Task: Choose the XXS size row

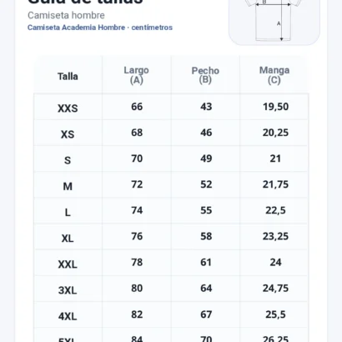Action: pyautogui.click(x=171, y=107)
